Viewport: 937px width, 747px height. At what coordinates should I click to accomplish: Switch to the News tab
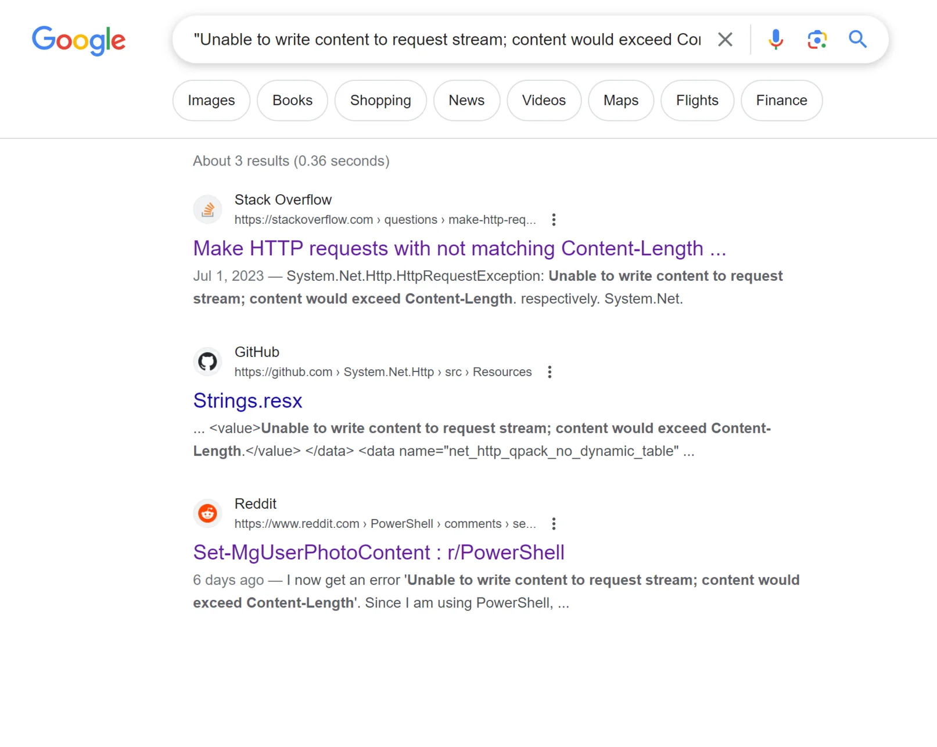[466, 101]
